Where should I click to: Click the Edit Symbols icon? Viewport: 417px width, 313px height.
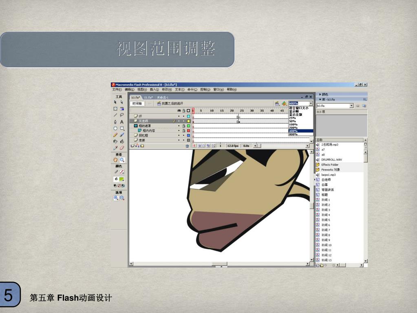click(x=284, y=104)
